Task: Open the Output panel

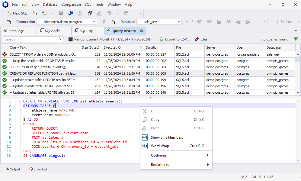Action: pos(12,169)
